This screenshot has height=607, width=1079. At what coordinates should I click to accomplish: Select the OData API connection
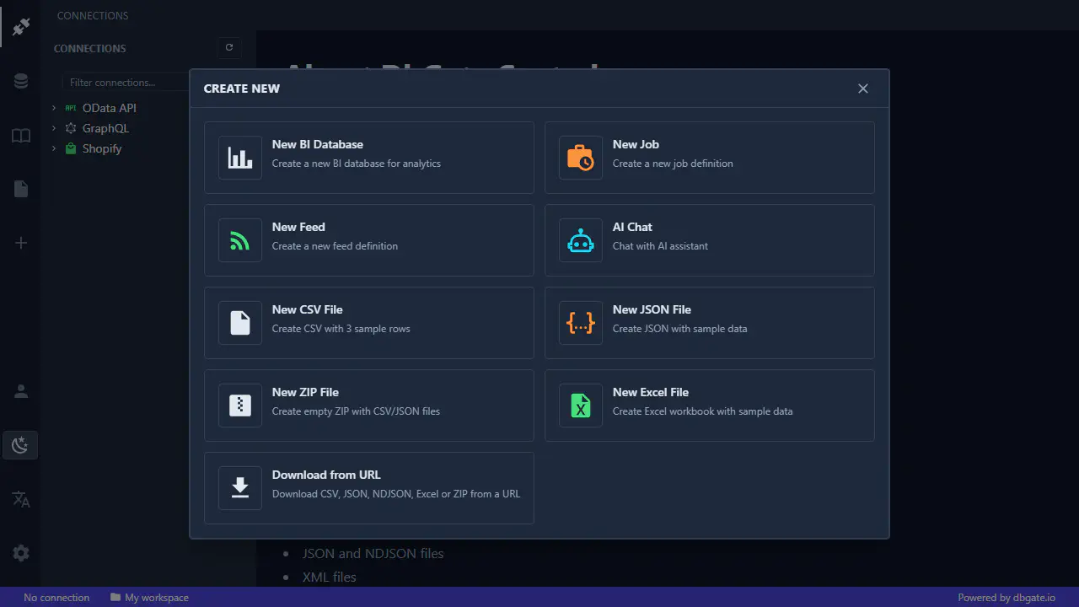click(109, 108)
